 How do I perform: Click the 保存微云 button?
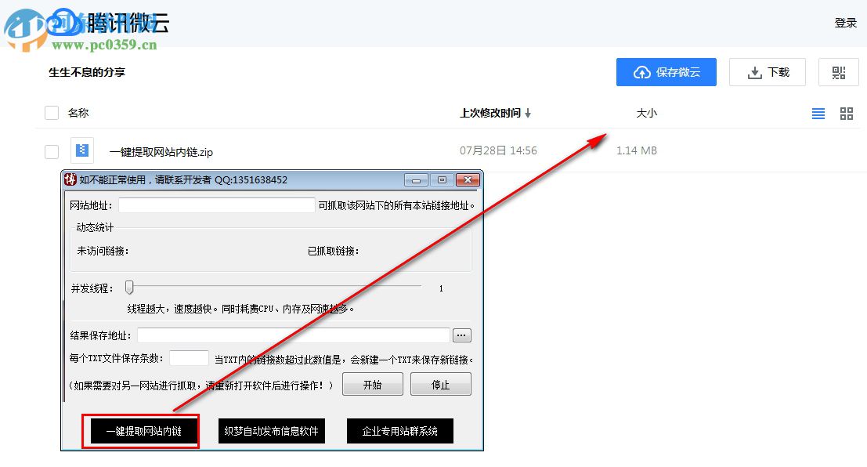click(667, 72)
